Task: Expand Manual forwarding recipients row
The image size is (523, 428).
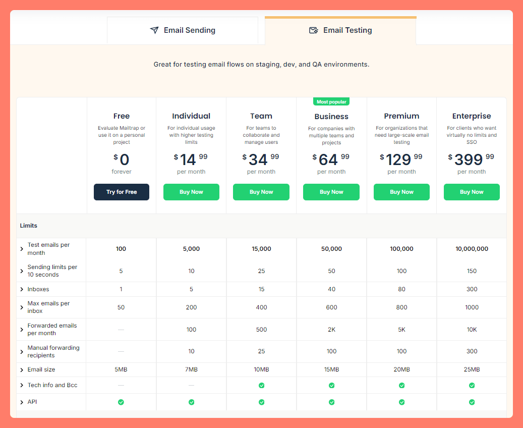Action: tap(22, 352)
